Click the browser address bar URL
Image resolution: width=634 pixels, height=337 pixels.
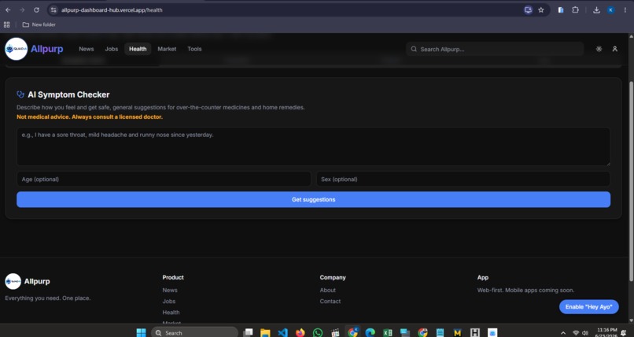[x=112, y=9]
